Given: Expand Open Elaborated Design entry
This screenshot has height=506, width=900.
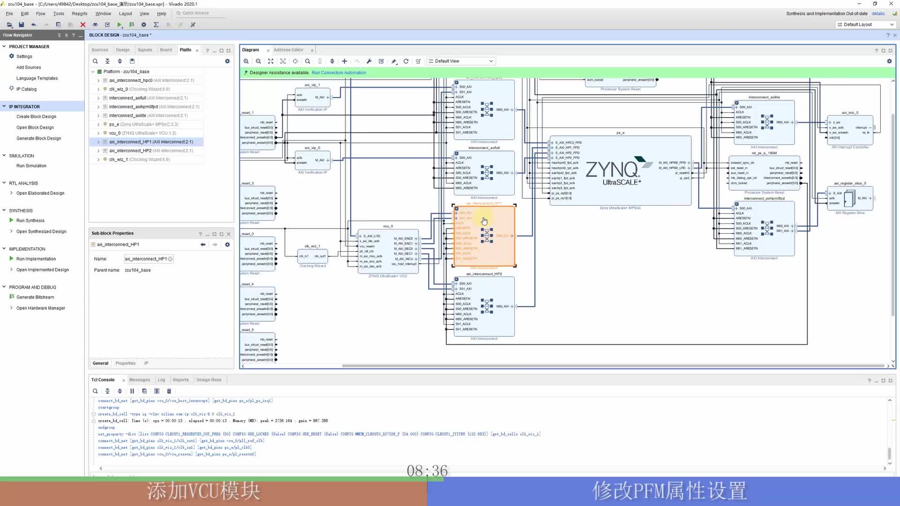Looking at the screenshot, I should 12,193.
